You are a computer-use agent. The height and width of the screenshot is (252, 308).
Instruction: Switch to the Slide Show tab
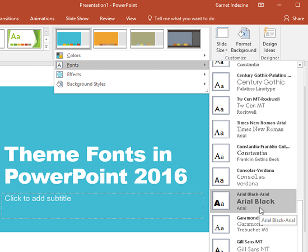(x=77, y=18)
